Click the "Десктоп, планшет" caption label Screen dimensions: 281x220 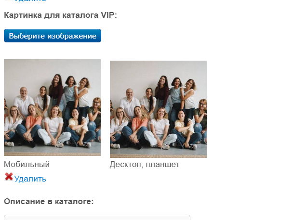[145, 164]
